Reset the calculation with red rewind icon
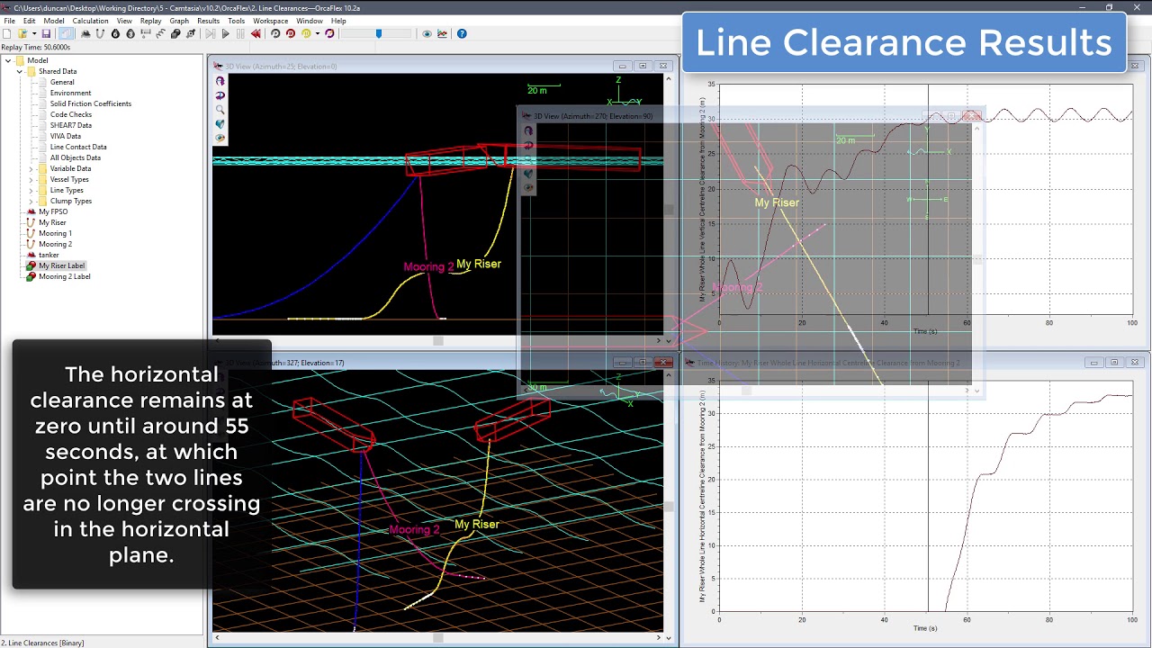 (256, 33)
